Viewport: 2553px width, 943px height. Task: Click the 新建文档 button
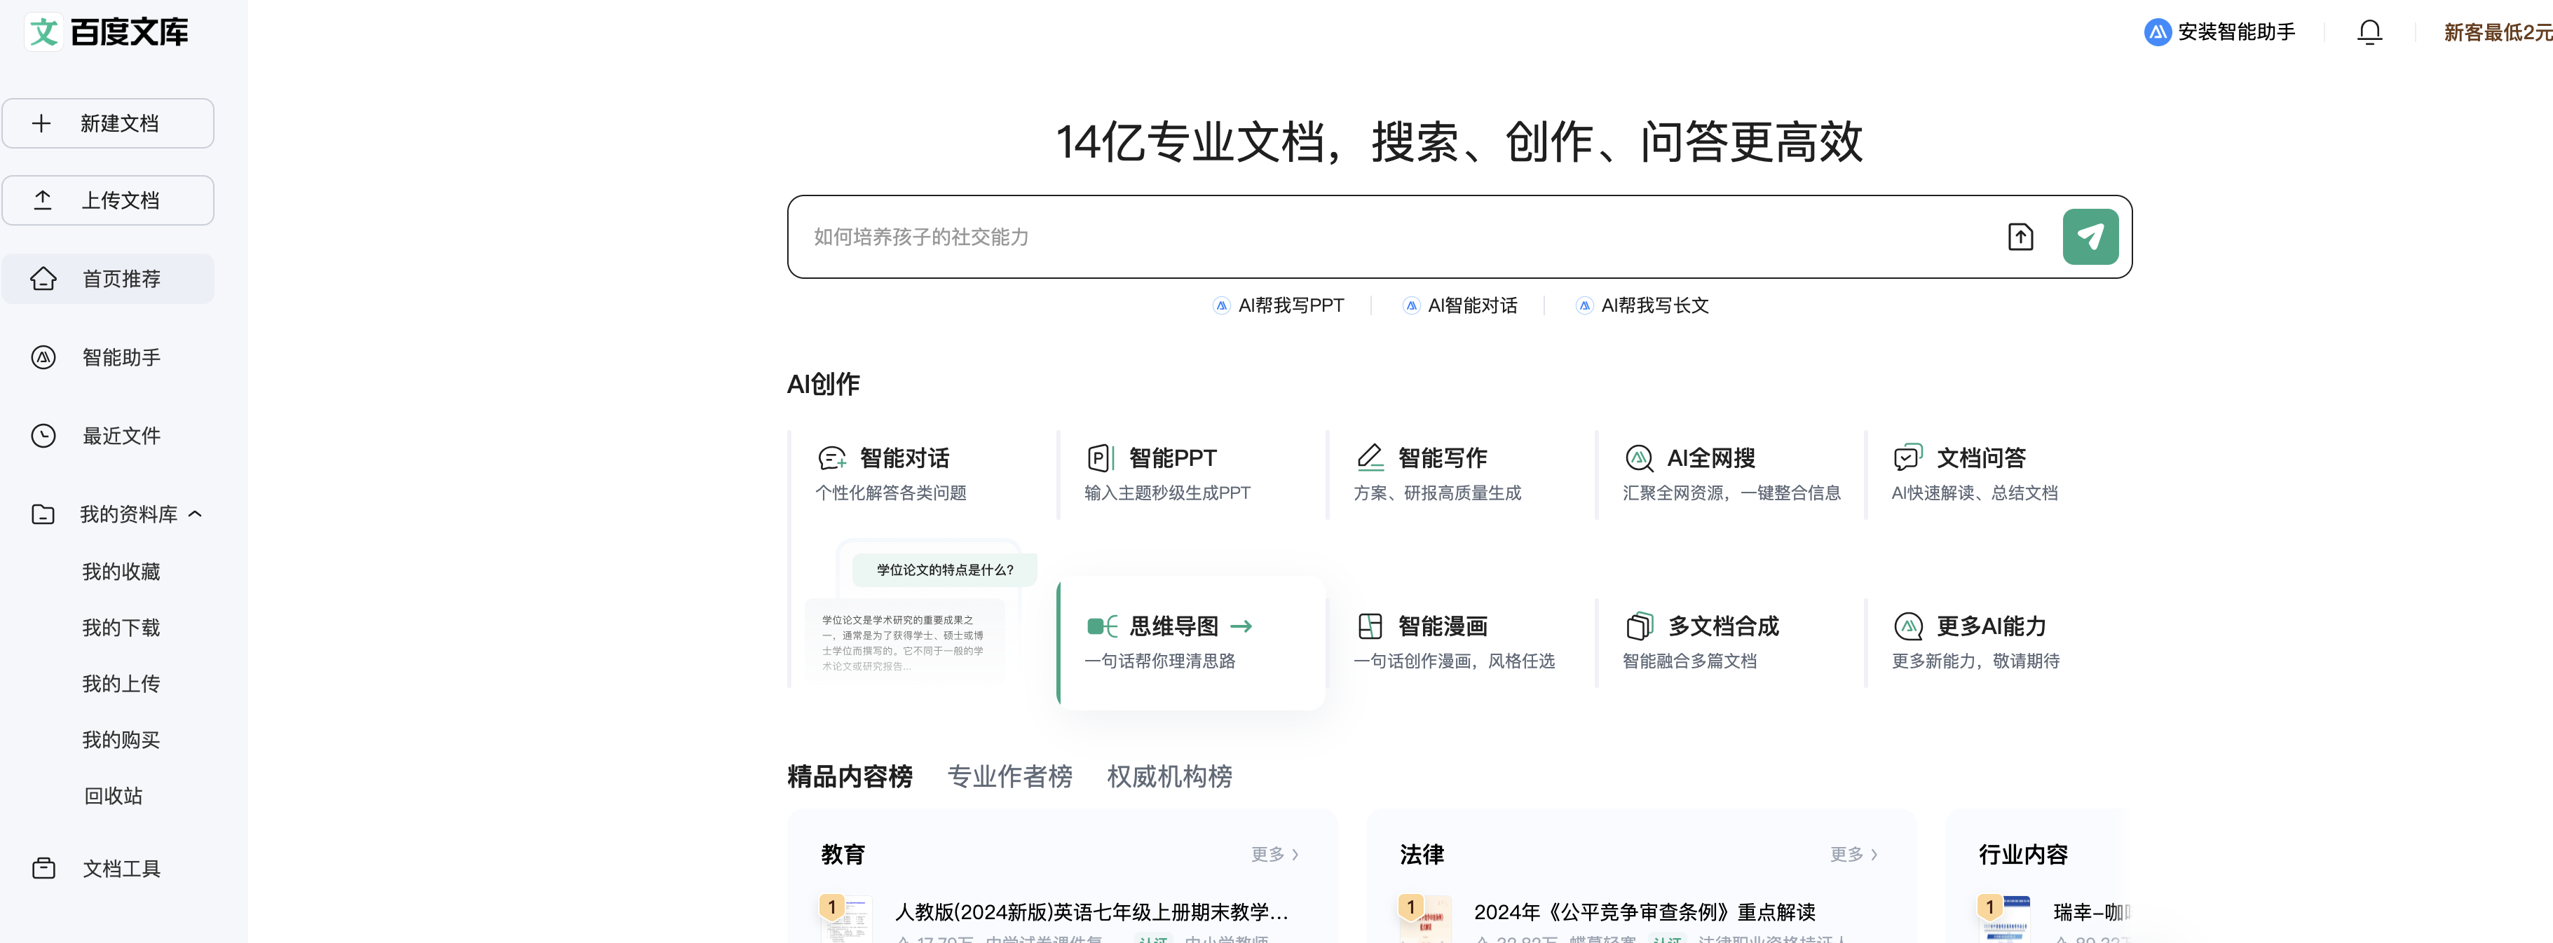(x=107, y=124)
